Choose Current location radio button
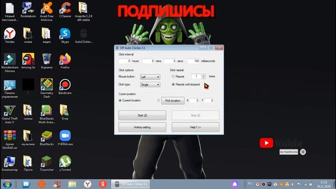 pos(120,100)
